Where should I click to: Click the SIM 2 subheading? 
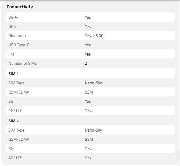click(14, 120)
